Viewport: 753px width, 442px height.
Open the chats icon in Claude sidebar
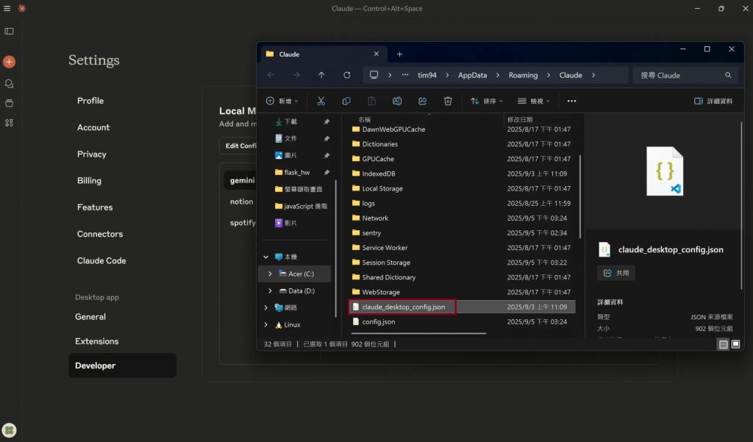9,84
